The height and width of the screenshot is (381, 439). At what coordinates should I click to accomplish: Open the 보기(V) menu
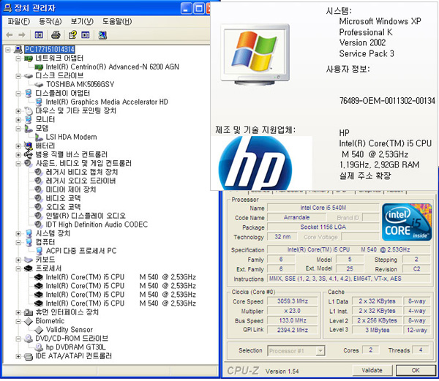click(82, 21)
